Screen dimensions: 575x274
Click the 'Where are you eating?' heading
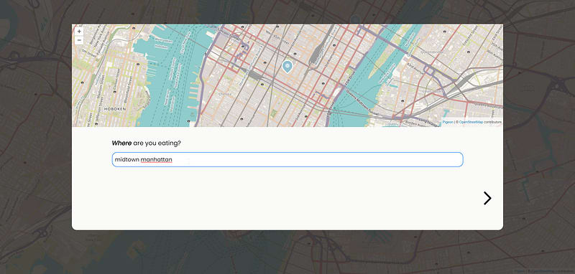tap(147, 143)
